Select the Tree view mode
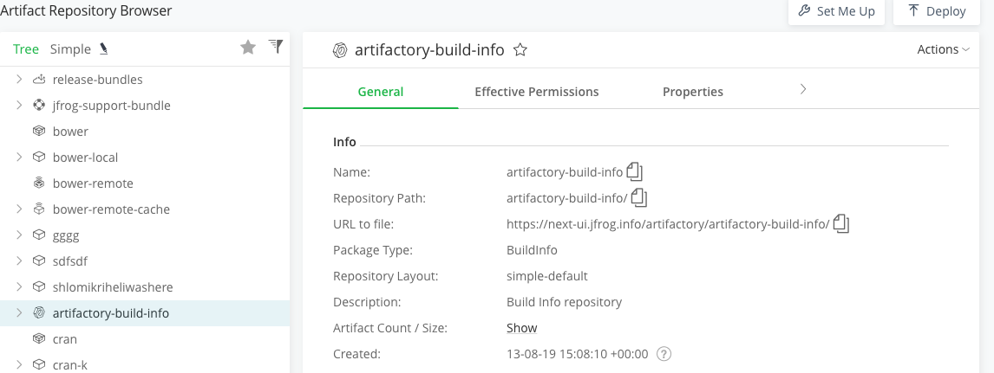 click(26, 49)
